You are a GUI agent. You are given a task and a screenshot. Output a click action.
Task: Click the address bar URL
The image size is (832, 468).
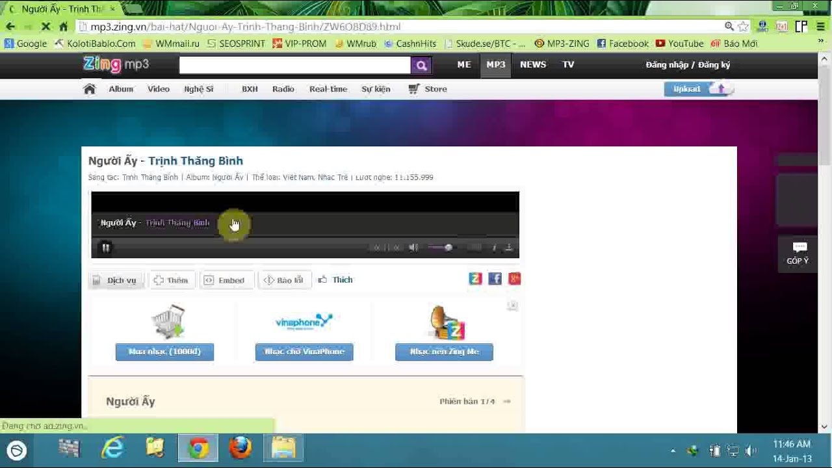[x=245, y=27]
